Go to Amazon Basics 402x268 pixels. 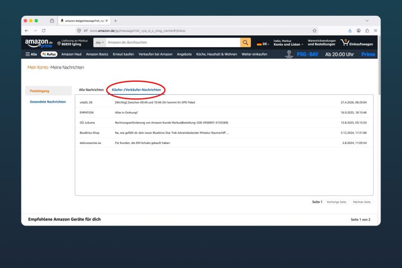[97, 54]
